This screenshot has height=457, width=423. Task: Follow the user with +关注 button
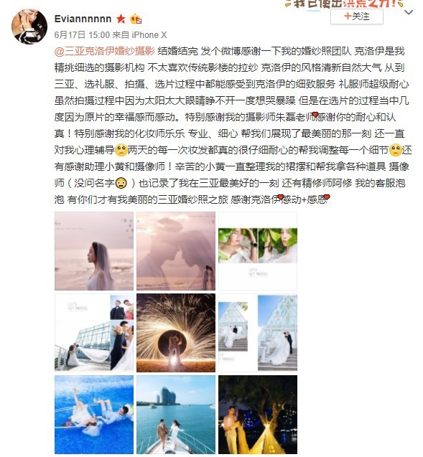357,17
